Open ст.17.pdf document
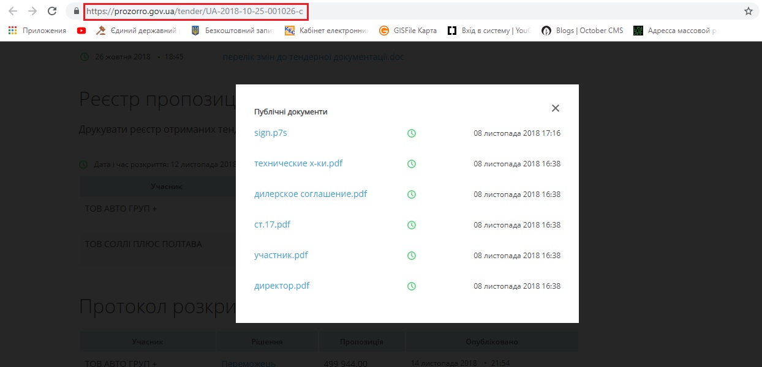This screenshot has width=762, height=367. pos(272,224)
